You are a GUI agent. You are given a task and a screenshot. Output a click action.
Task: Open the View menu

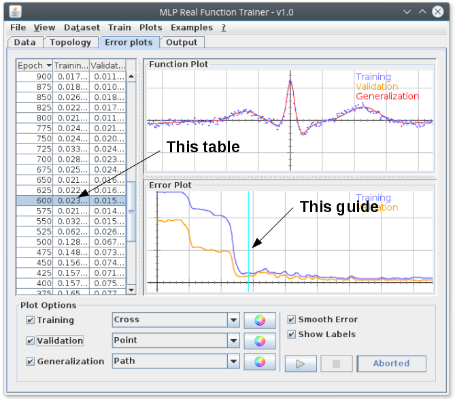(44, 28)
